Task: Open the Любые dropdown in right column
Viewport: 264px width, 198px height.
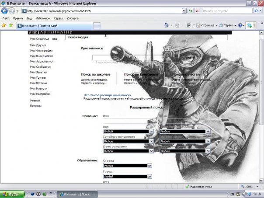Action: click(x=185, y=131)
